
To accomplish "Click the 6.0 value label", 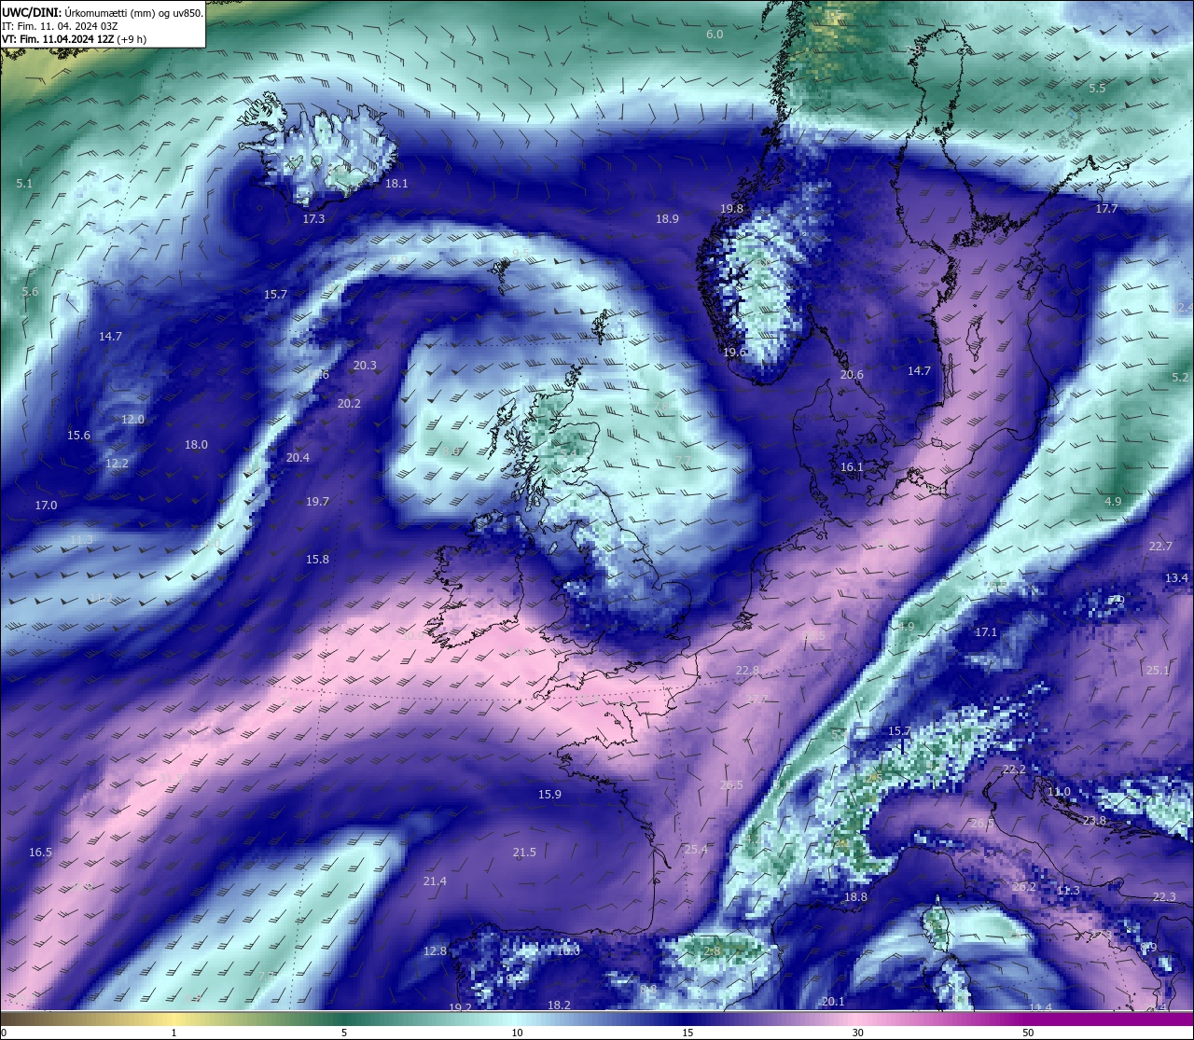I will click(x=715, y=34).
